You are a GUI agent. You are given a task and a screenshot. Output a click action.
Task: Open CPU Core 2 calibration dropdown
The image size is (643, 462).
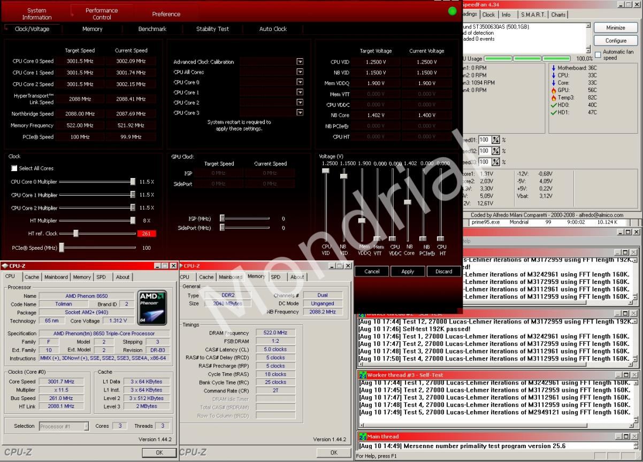pyautogui.click(x=300, y=103)
